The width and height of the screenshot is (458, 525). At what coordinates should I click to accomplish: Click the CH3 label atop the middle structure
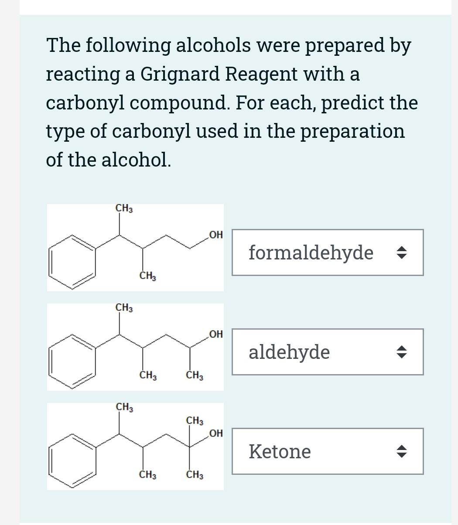point(123,307)
